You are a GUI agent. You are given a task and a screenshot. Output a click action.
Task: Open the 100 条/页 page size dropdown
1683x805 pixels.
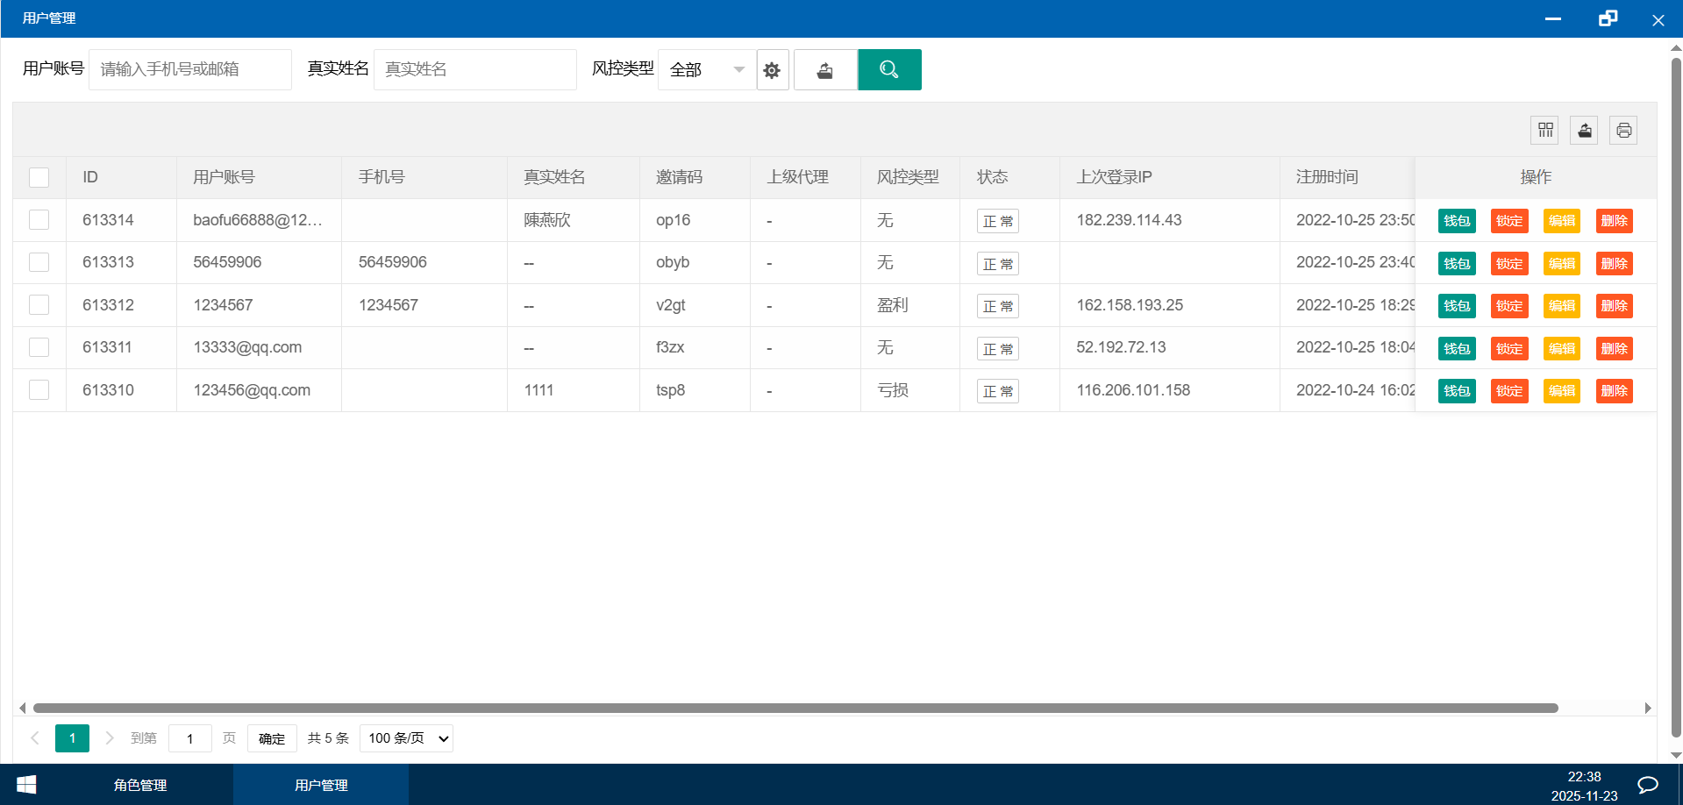(407, 738)
